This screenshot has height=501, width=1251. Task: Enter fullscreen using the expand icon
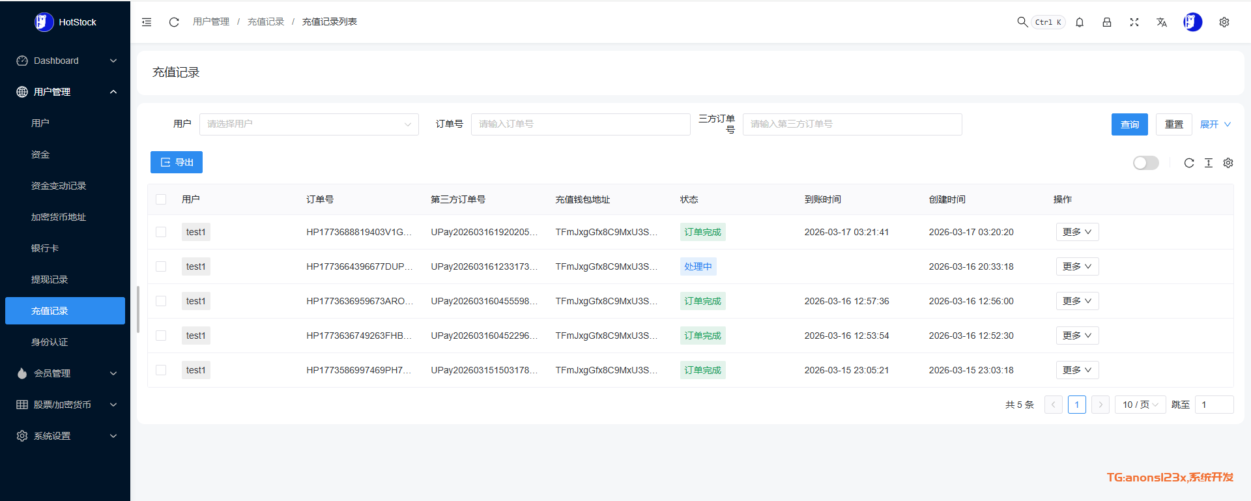pos(1134,22)
